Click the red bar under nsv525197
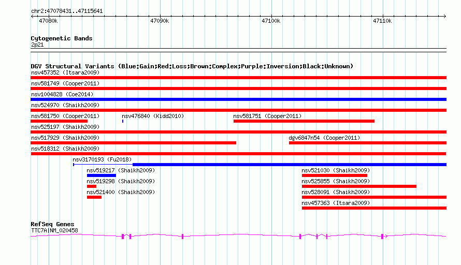This screenshot has width=461, height=265. [238, 132]
